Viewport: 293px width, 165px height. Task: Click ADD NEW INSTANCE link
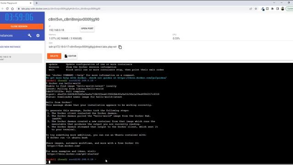pyautogui.click(x=10, y=47)
